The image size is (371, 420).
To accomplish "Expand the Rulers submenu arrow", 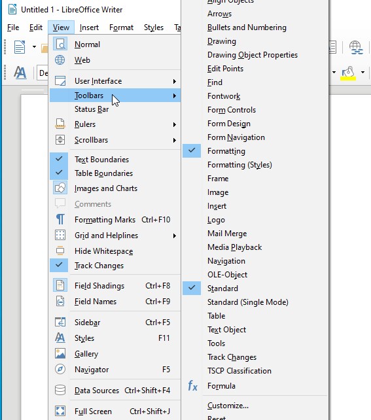I will 175,124.
